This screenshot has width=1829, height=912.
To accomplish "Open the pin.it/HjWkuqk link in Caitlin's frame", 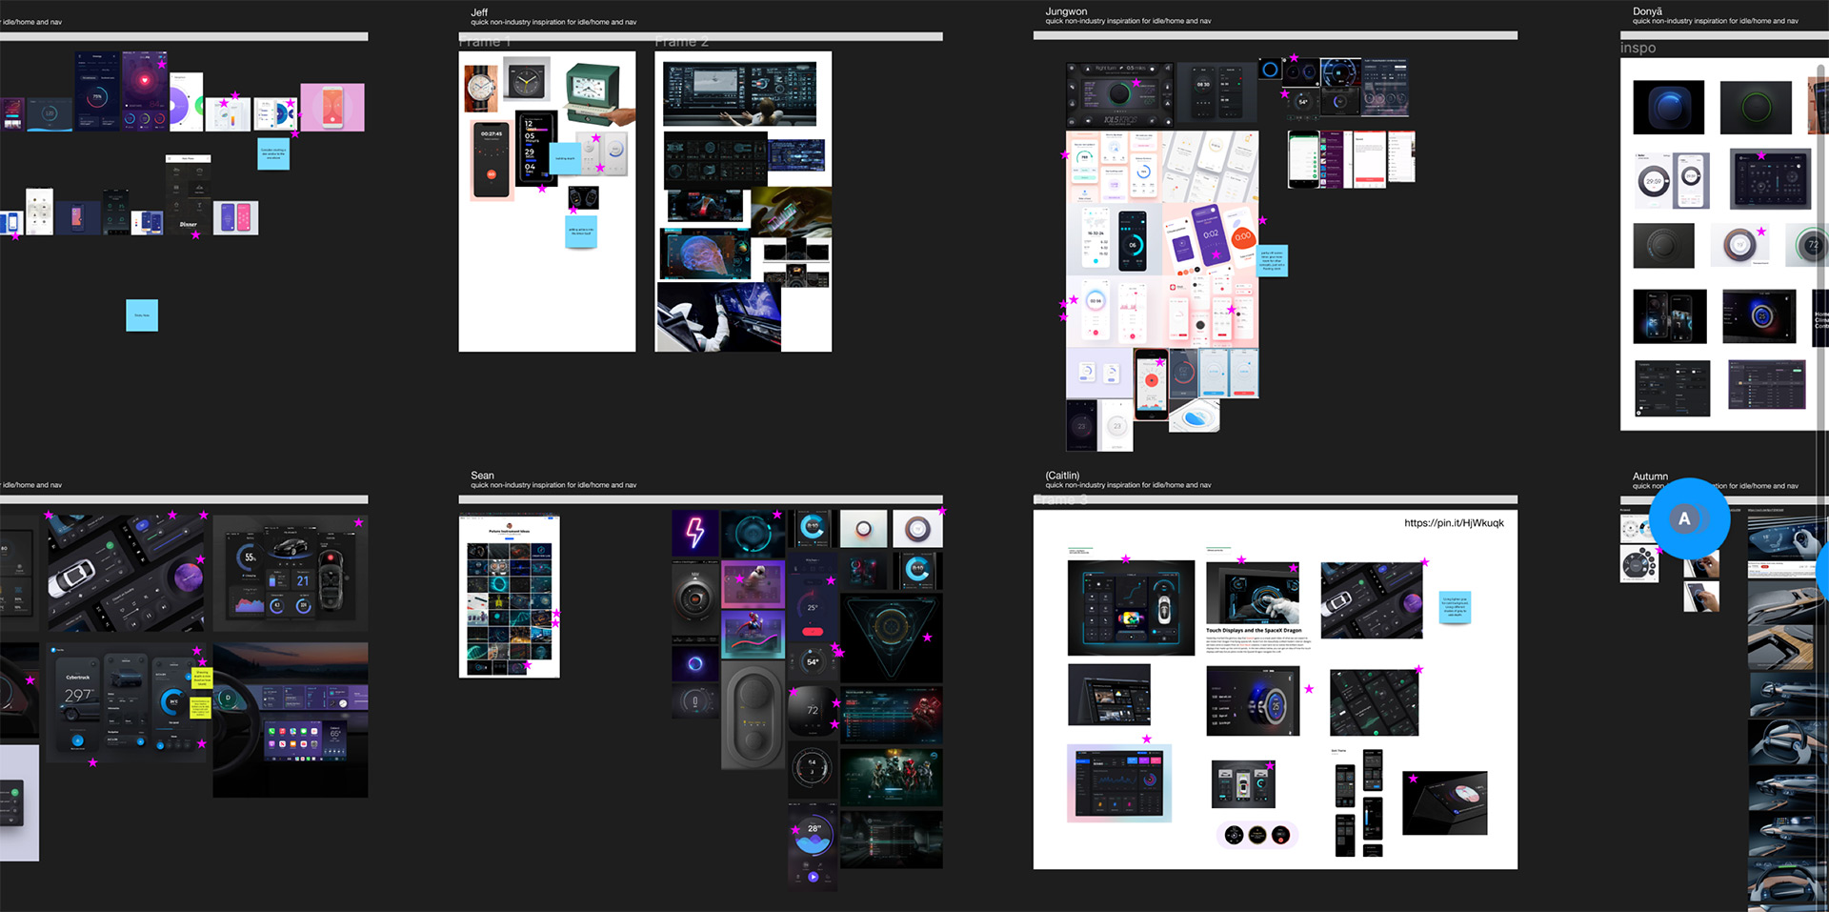I will [x=1454, y=523].
